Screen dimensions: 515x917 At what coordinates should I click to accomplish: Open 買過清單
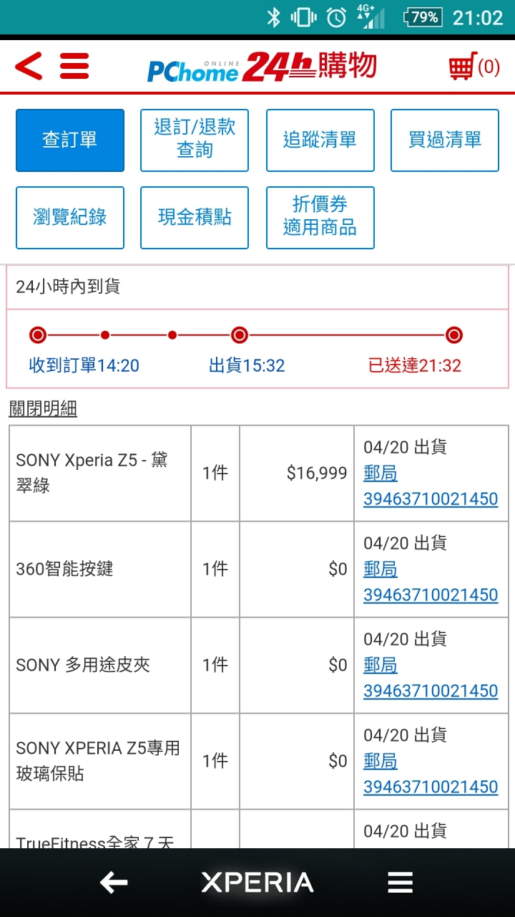[445, 140]
